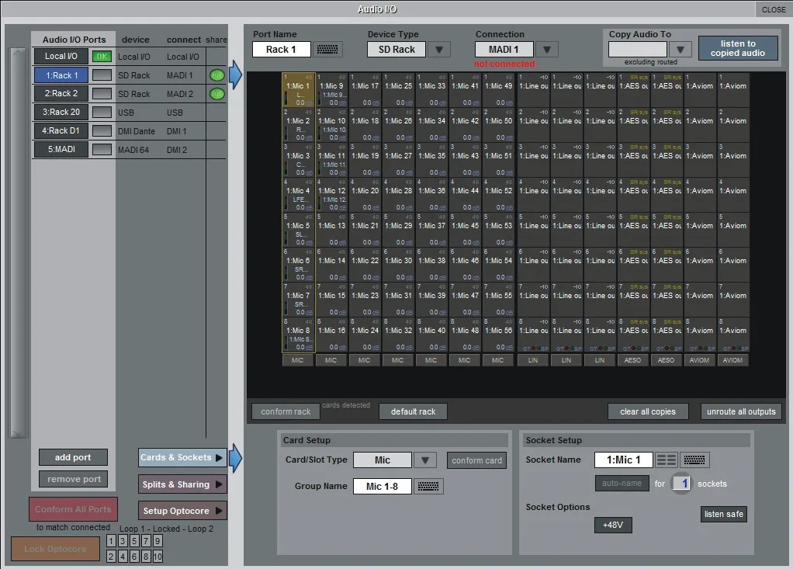Click the conform card button
Screen dimensions: 793x569
coord(476,460)
